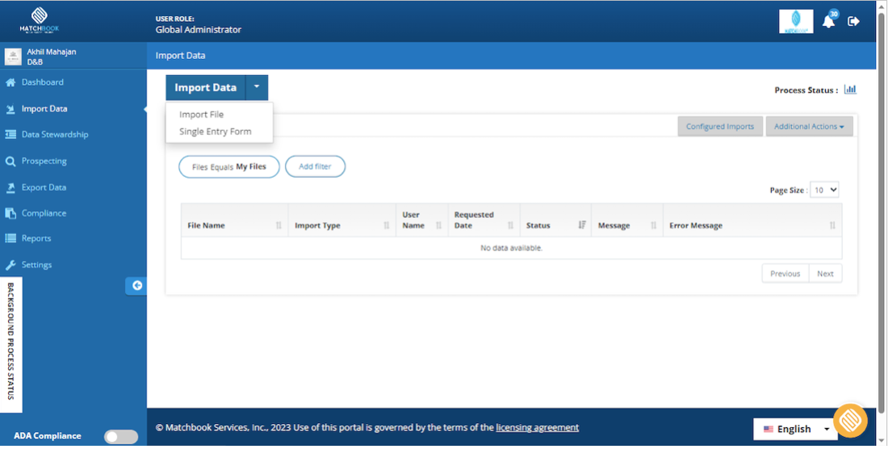Click the Export Data sidebar icon
Viewport: 888px width, 449px height.
[10, 187]
